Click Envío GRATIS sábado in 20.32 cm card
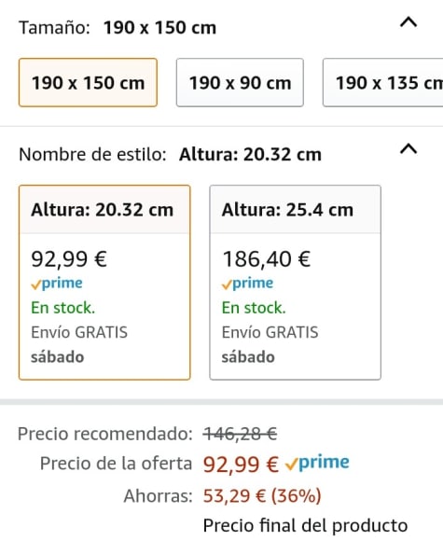The width and height of the screenshot is (443, 541). (x=79, y=345)
